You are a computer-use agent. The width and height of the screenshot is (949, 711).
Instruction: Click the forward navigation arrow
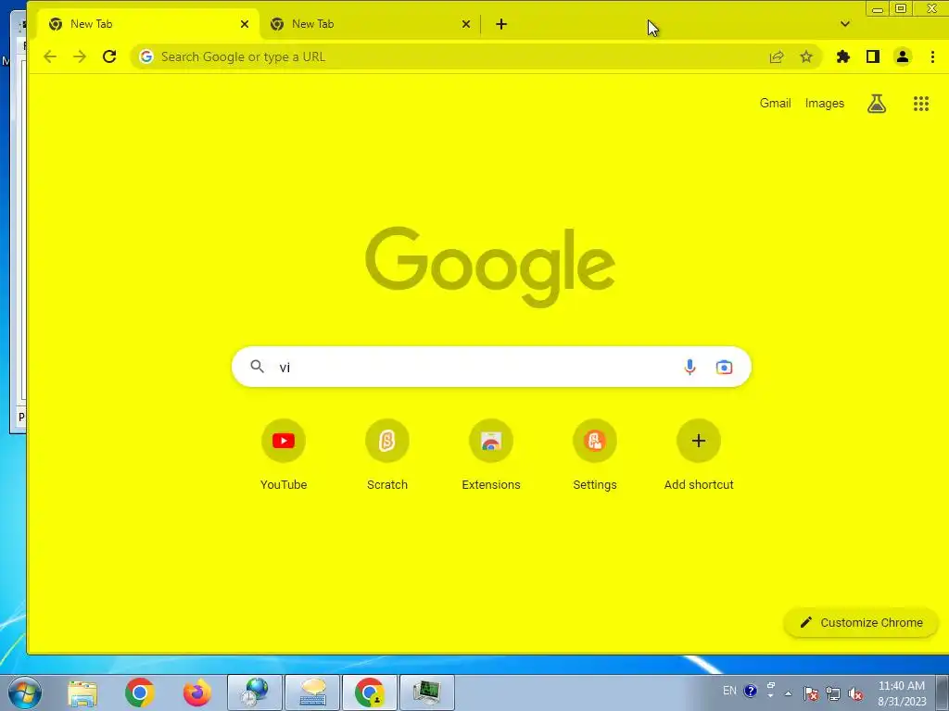80,56
